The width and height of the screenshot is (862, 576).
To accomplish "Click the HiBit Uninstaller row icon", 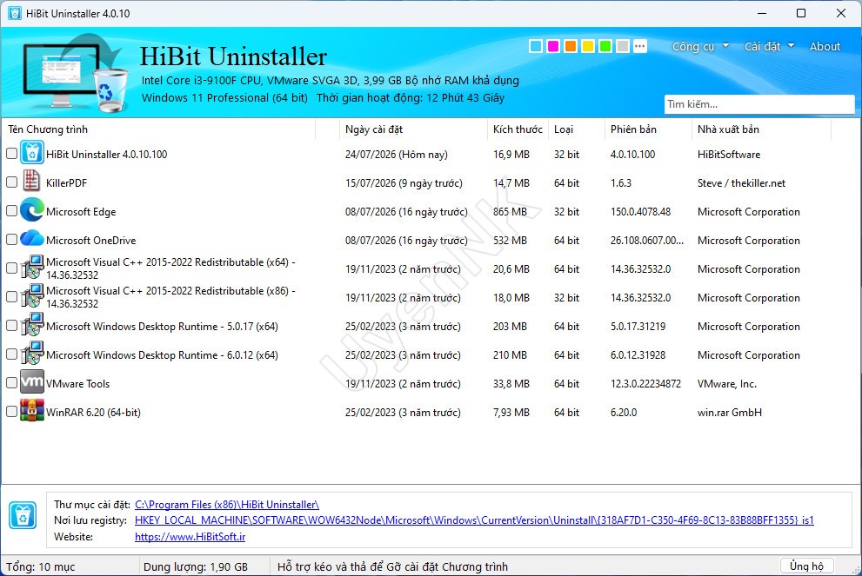I will [x=32, y=153].
